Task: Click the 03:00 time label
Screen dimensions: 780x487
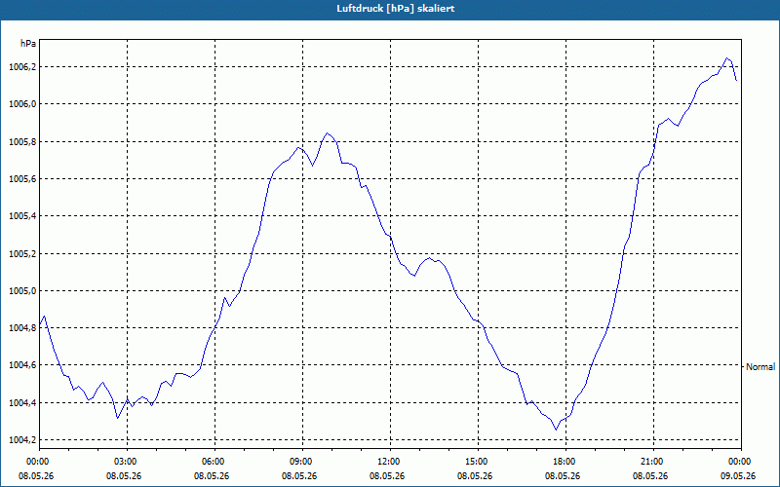Action: pyautogui.click(x=127, y=462)
